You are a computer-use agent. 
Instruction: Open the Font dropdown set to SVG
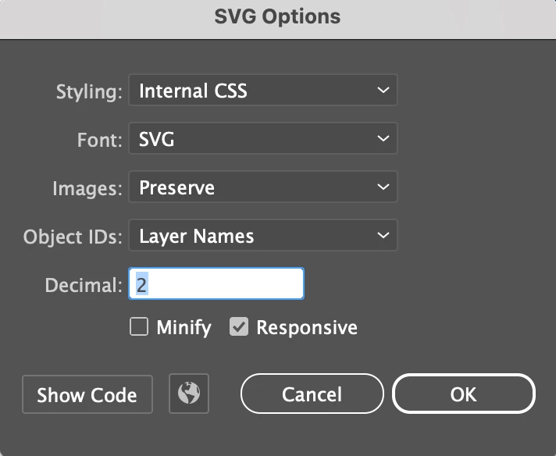(x=262, y=139)
